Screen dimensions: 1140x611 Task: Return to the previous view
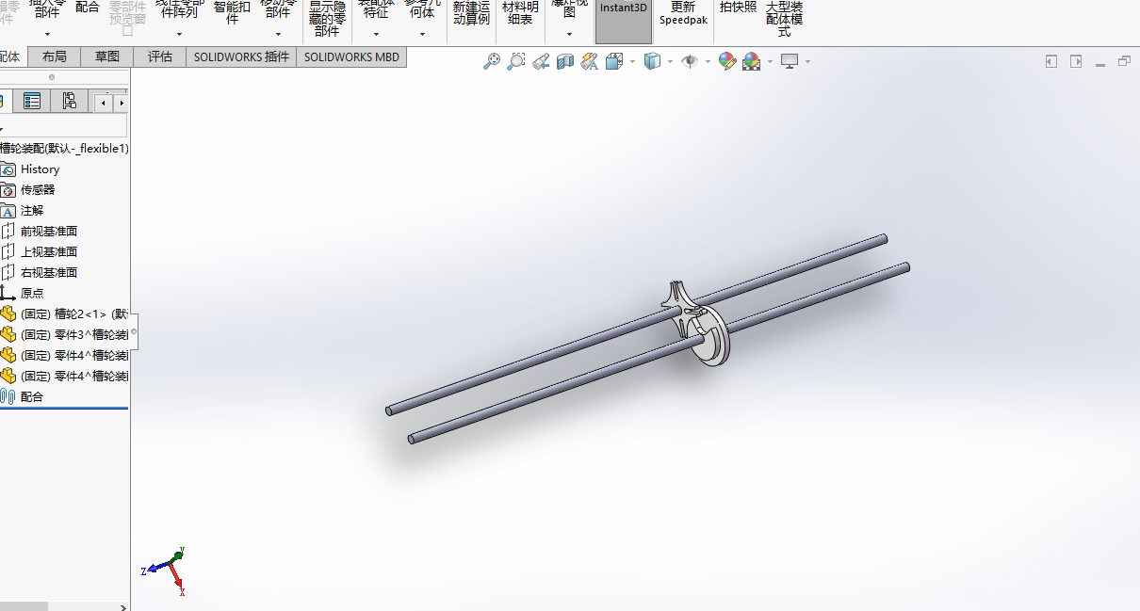[541, 62]
